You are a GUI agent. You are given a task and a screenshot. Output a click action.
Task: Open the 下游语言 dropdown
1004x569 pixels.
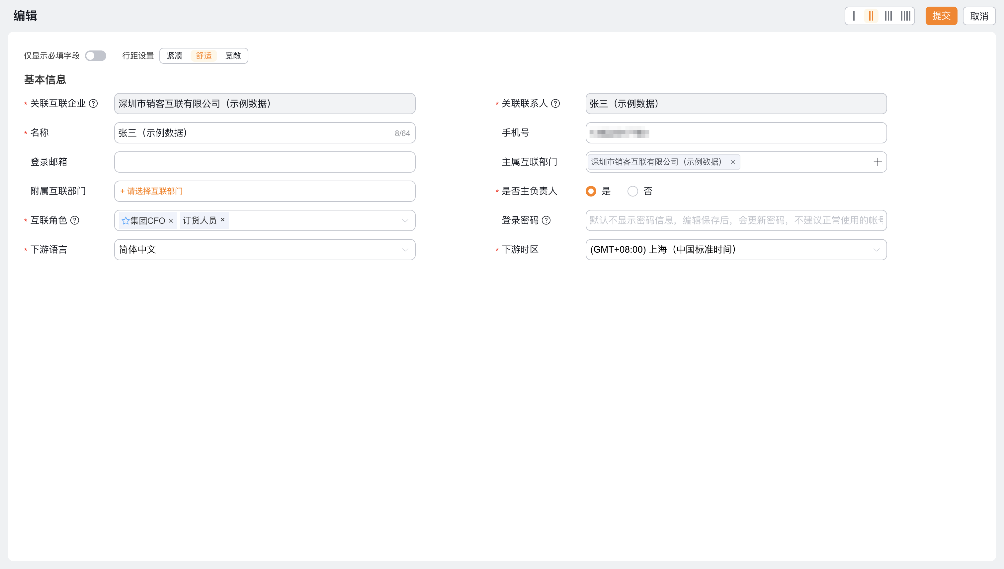(265, 250)
